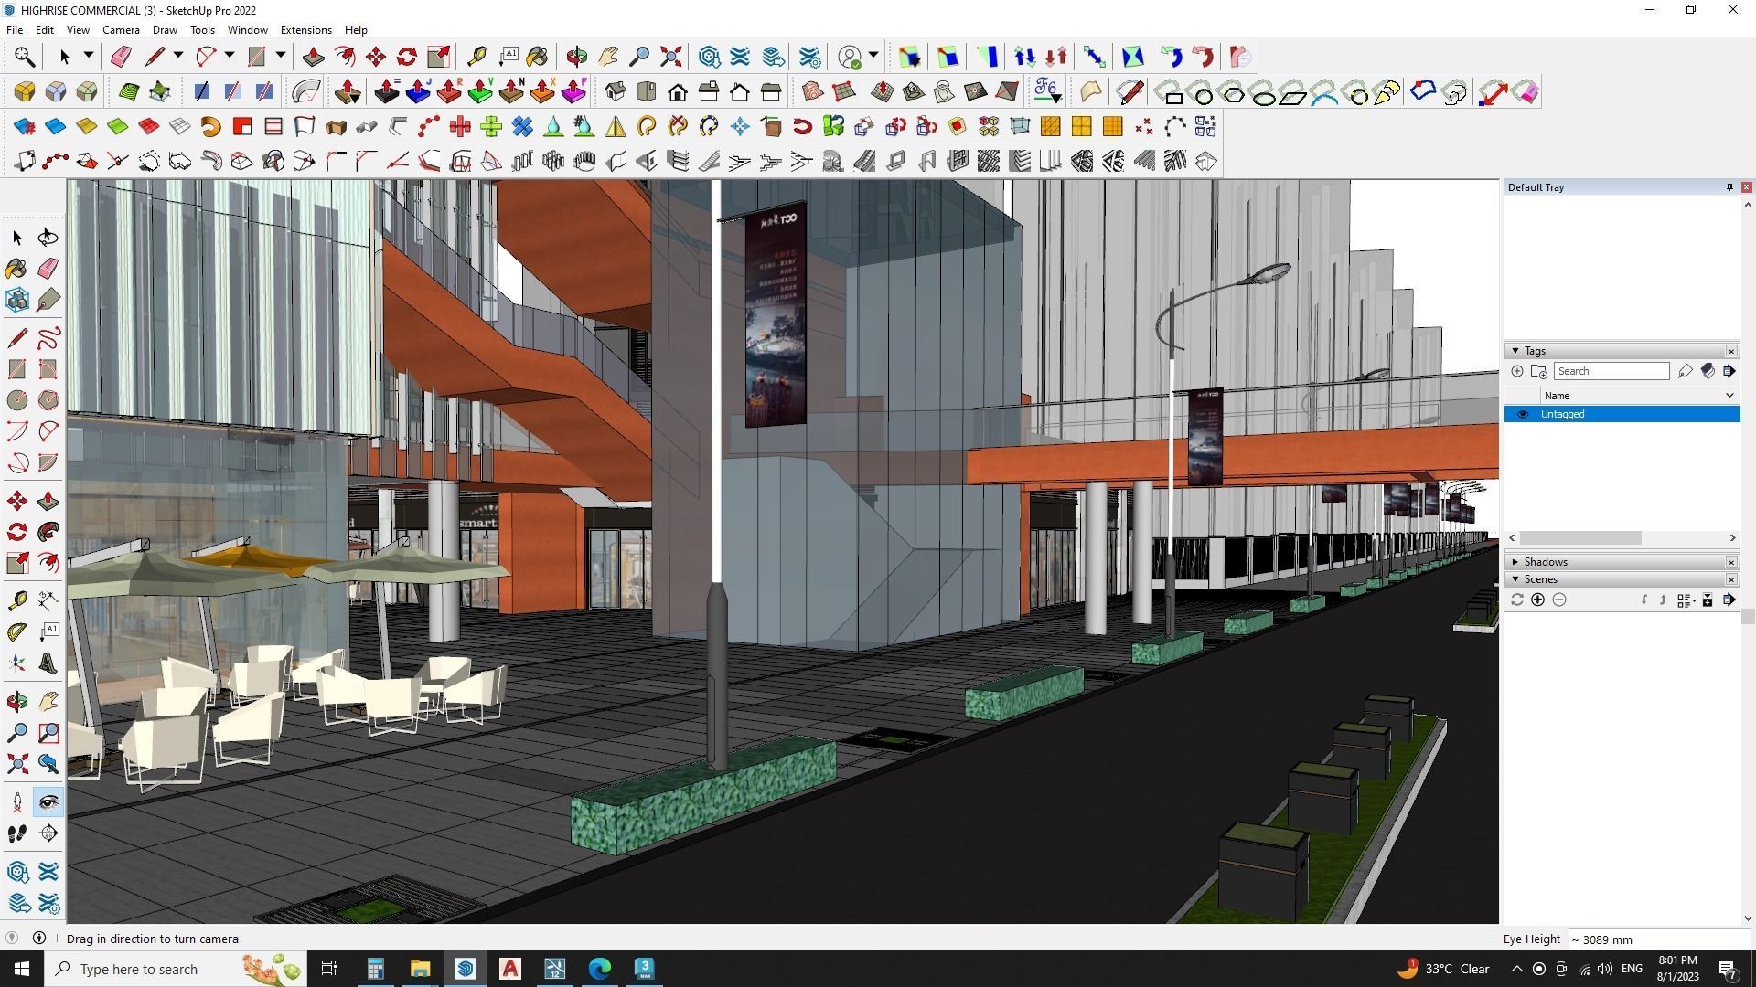Select the Rotate tool in left toolbar

pyautogui.click(x=17, y=532)
